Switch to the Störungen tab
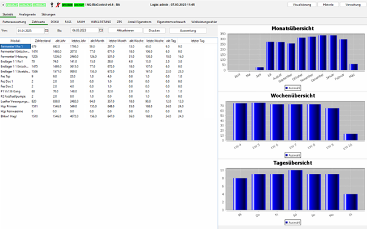The height and width of the screenshot is (229, 367). click(49, 15)
